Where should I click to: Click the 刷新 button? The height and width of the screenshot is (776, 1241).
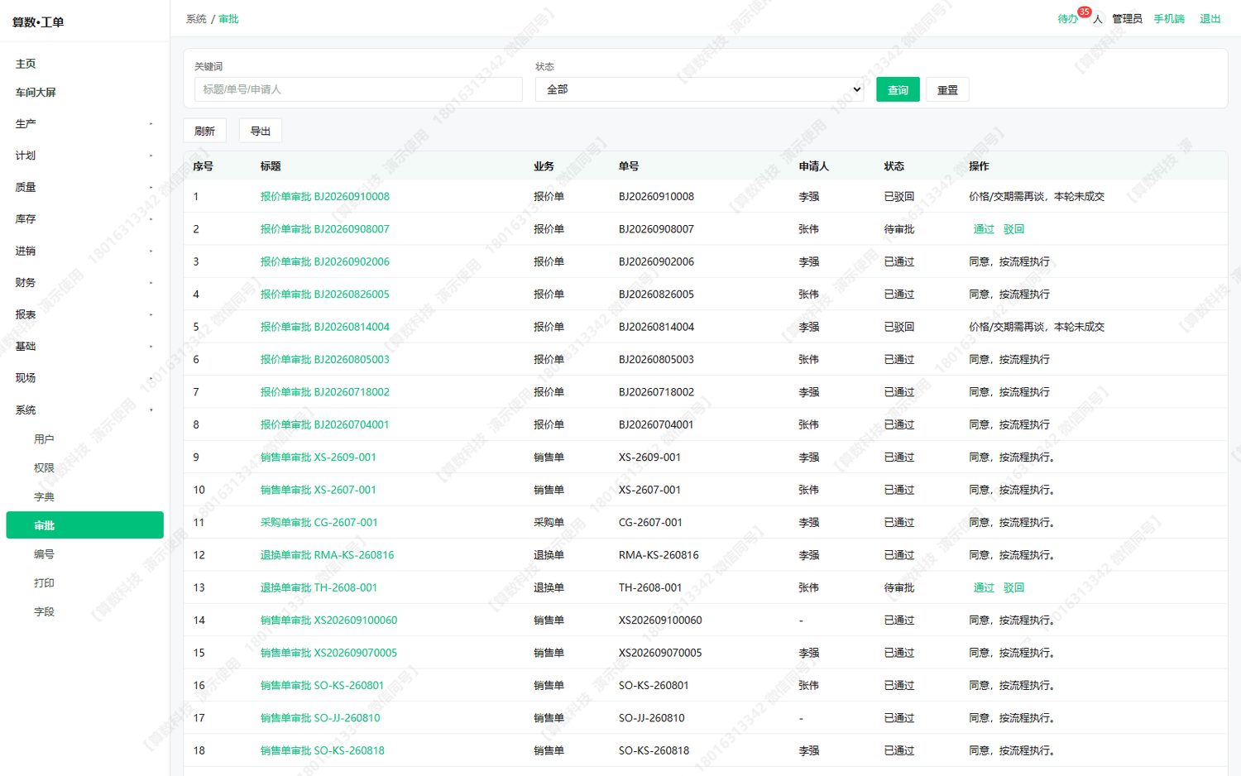click(x=204, y=131)
